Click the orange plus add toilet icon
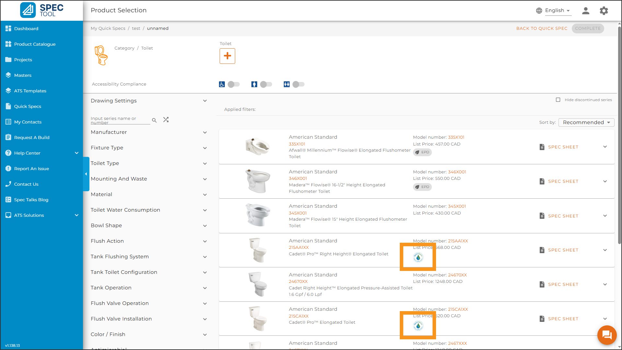The width and height of the screenshot is (622, 350). coord(227,56)
